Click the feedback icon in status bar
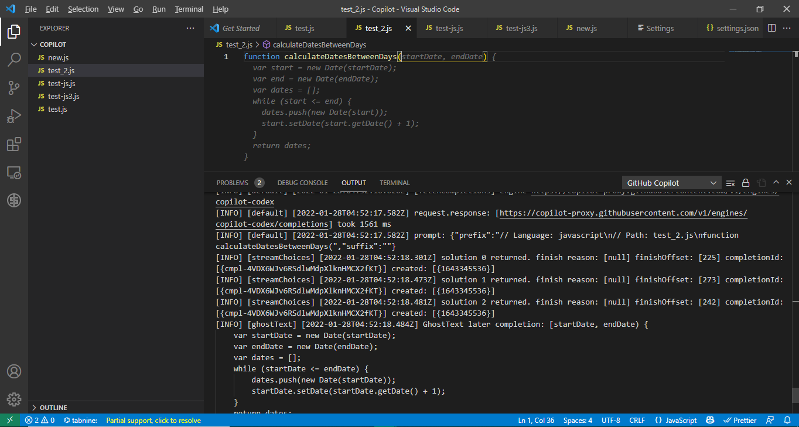 [771, 421]
